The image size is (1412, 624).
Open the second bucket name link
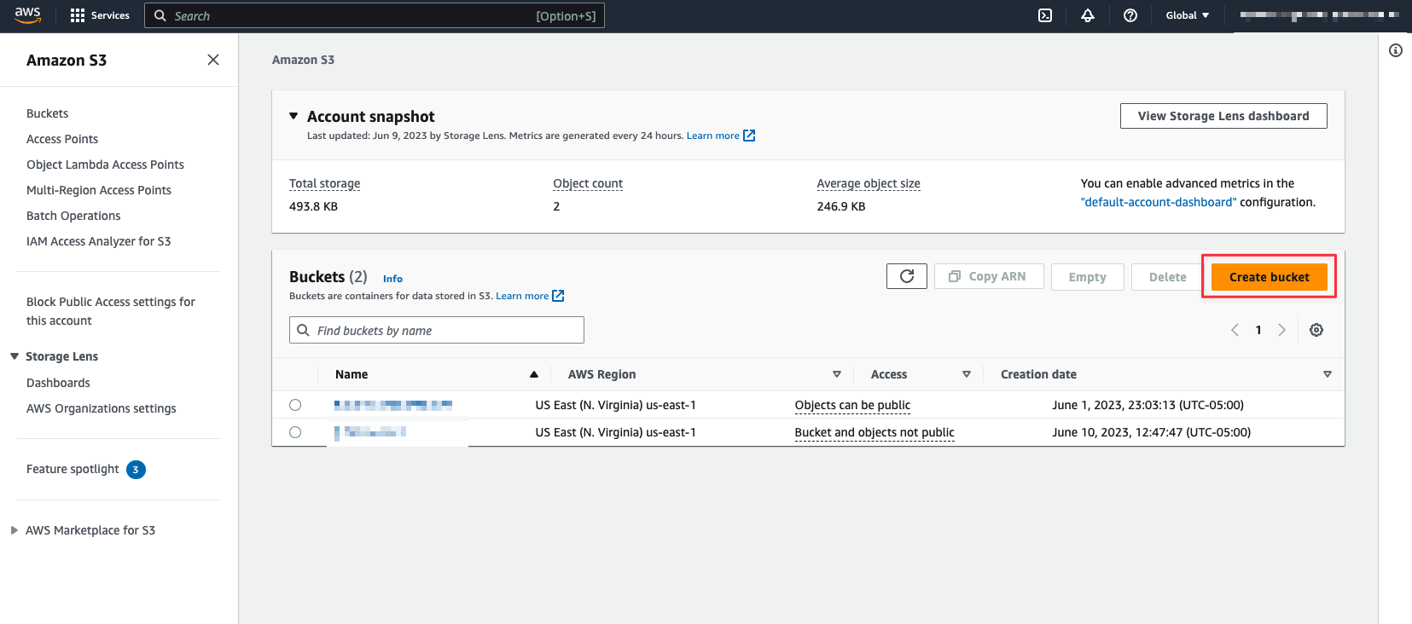click(x=370, y=432)
